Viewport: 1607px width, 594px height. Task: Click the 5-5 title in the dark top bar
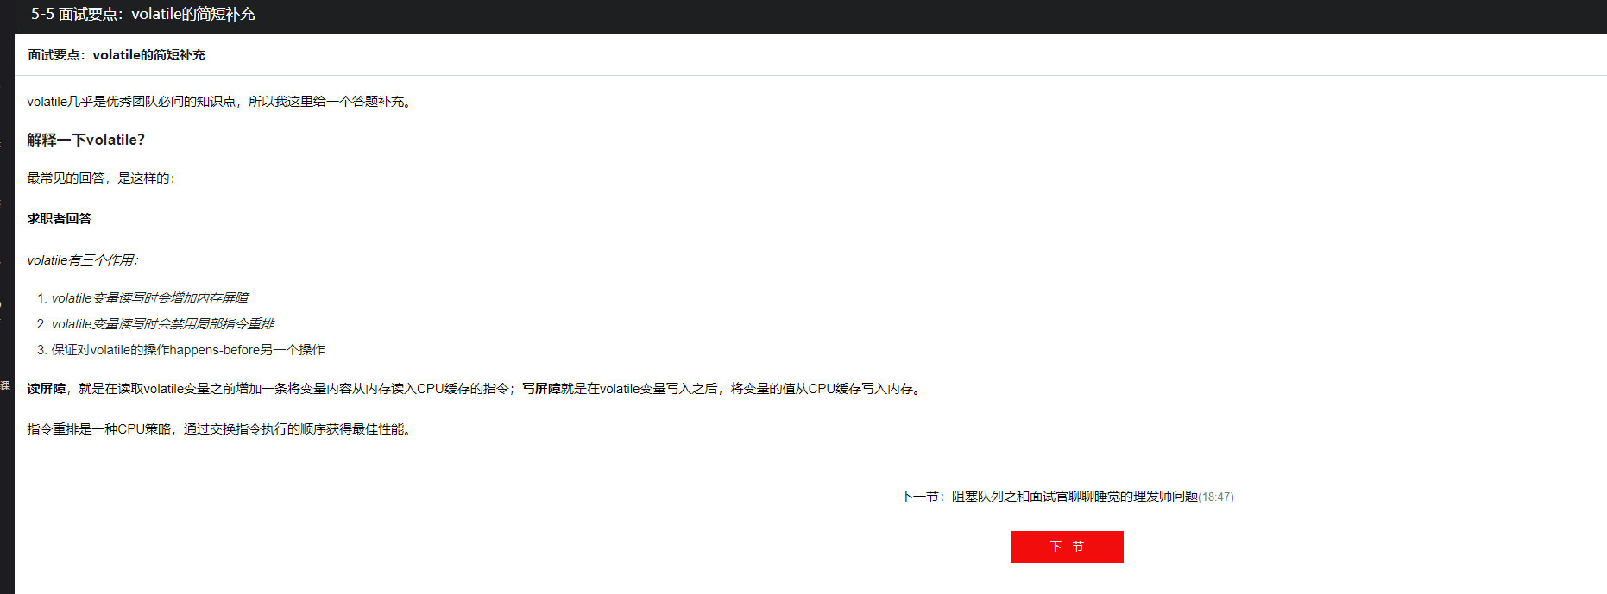click(143, 15)
